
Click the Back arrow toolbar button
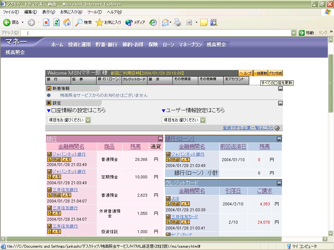[x=7, y=22]
